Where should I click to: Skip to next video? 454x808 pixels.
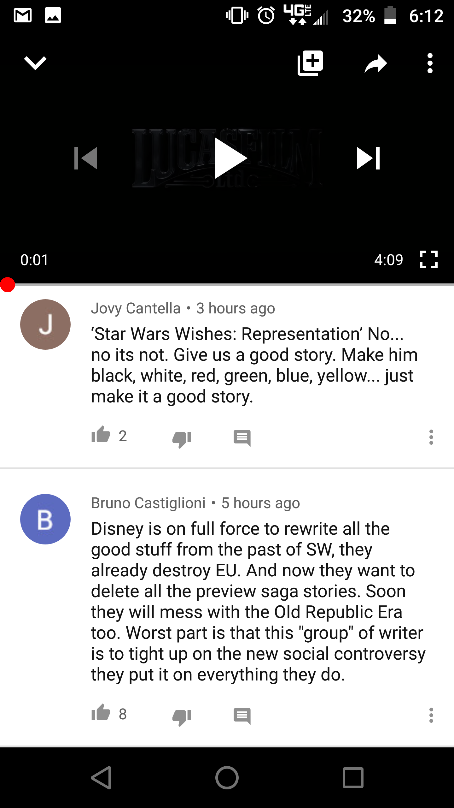pyautogui.click(x=368, y=158)
